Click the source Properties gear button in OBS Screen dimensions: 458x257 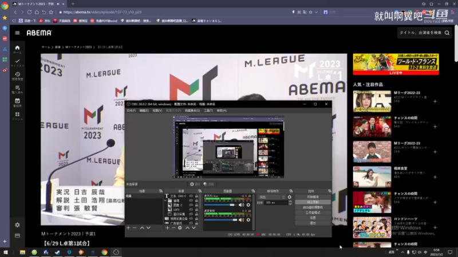pyautogui.click(x=195, y=184)
